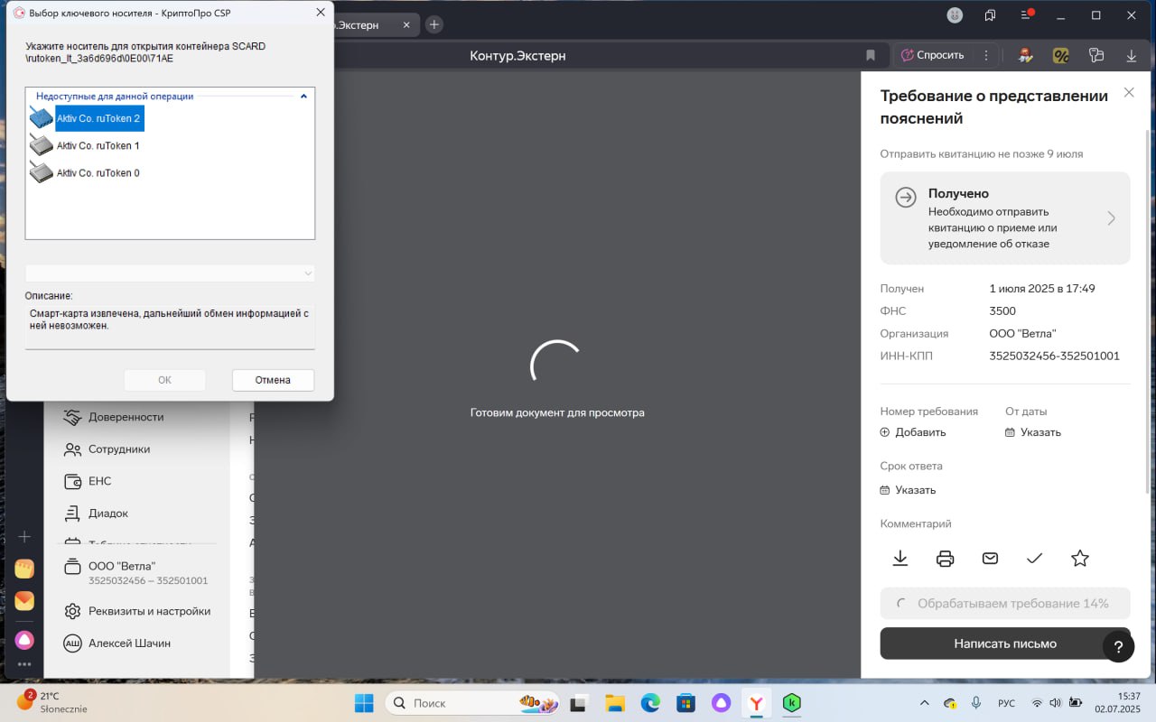Viewport: 1156px width, 722px height.
Task: Open the help question mark button
Action: (x=1118, y=646)
